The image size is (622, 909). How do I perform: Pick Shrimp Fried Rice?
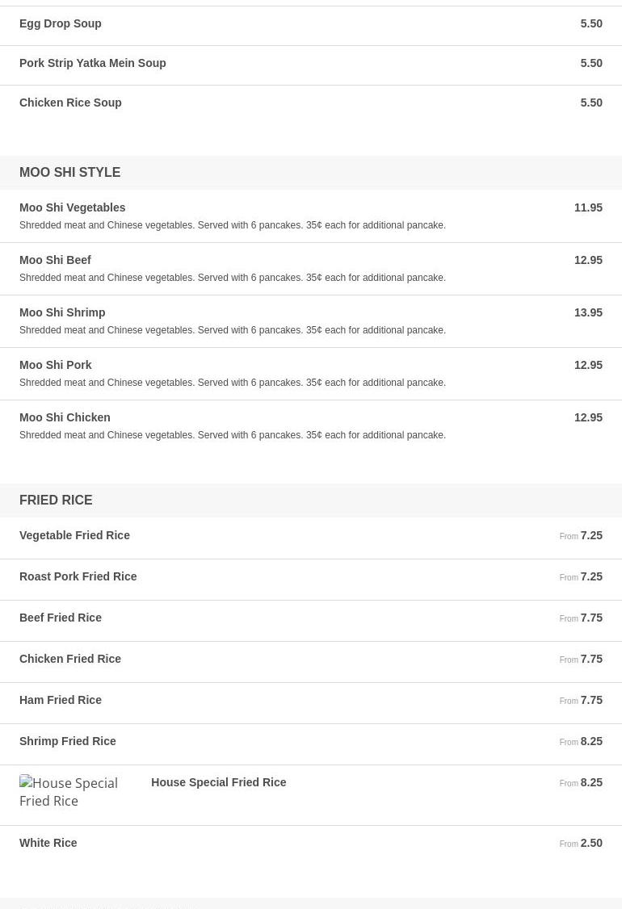(68, 741)
